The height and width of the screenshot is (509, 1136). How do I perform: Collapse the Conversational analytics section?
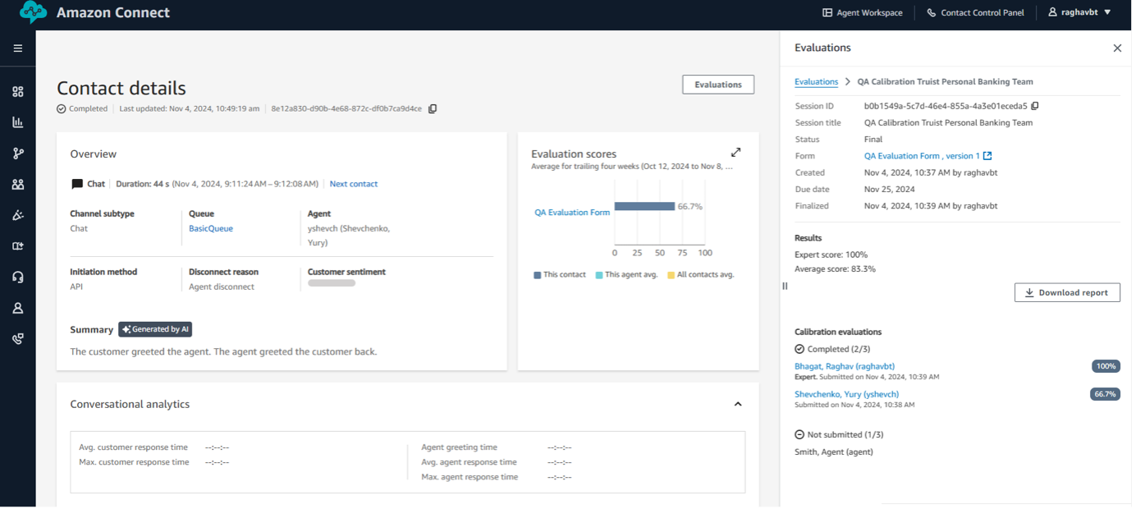click(738, 404)
